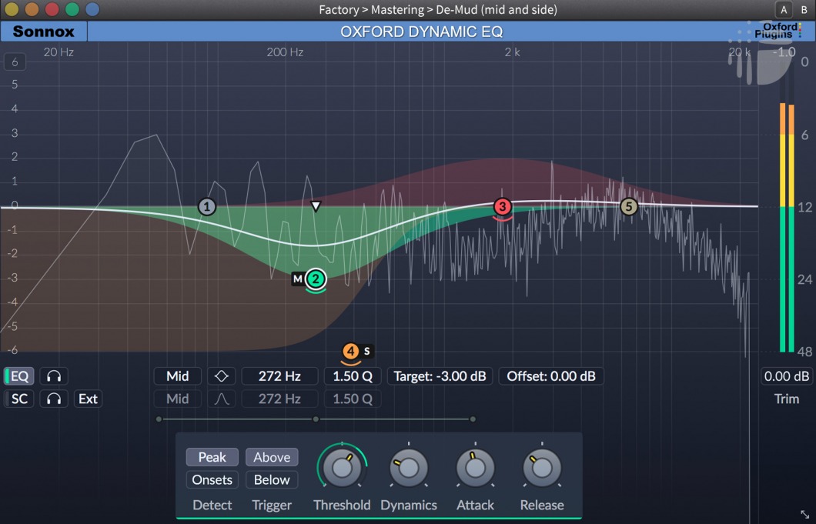
Task: Click the side-chain range slider right handle
Action: click(x=473, y=419)
